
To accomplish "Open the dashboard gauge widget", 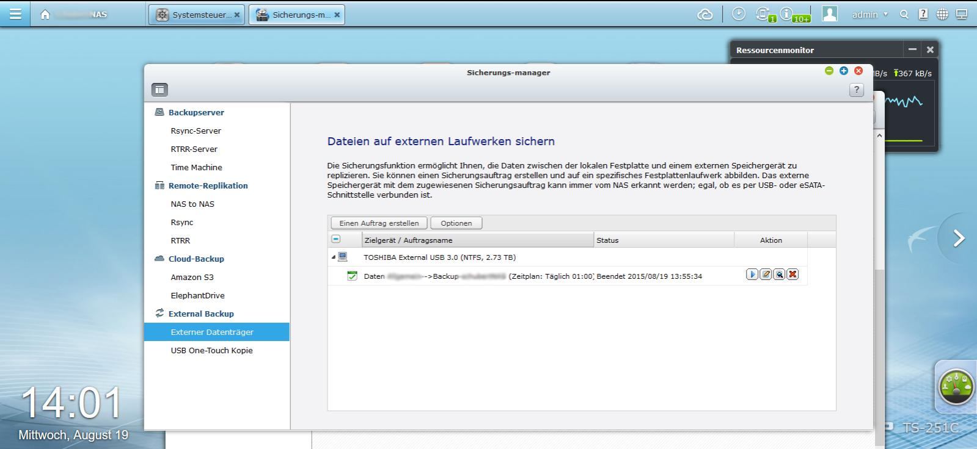I will 956,386.
